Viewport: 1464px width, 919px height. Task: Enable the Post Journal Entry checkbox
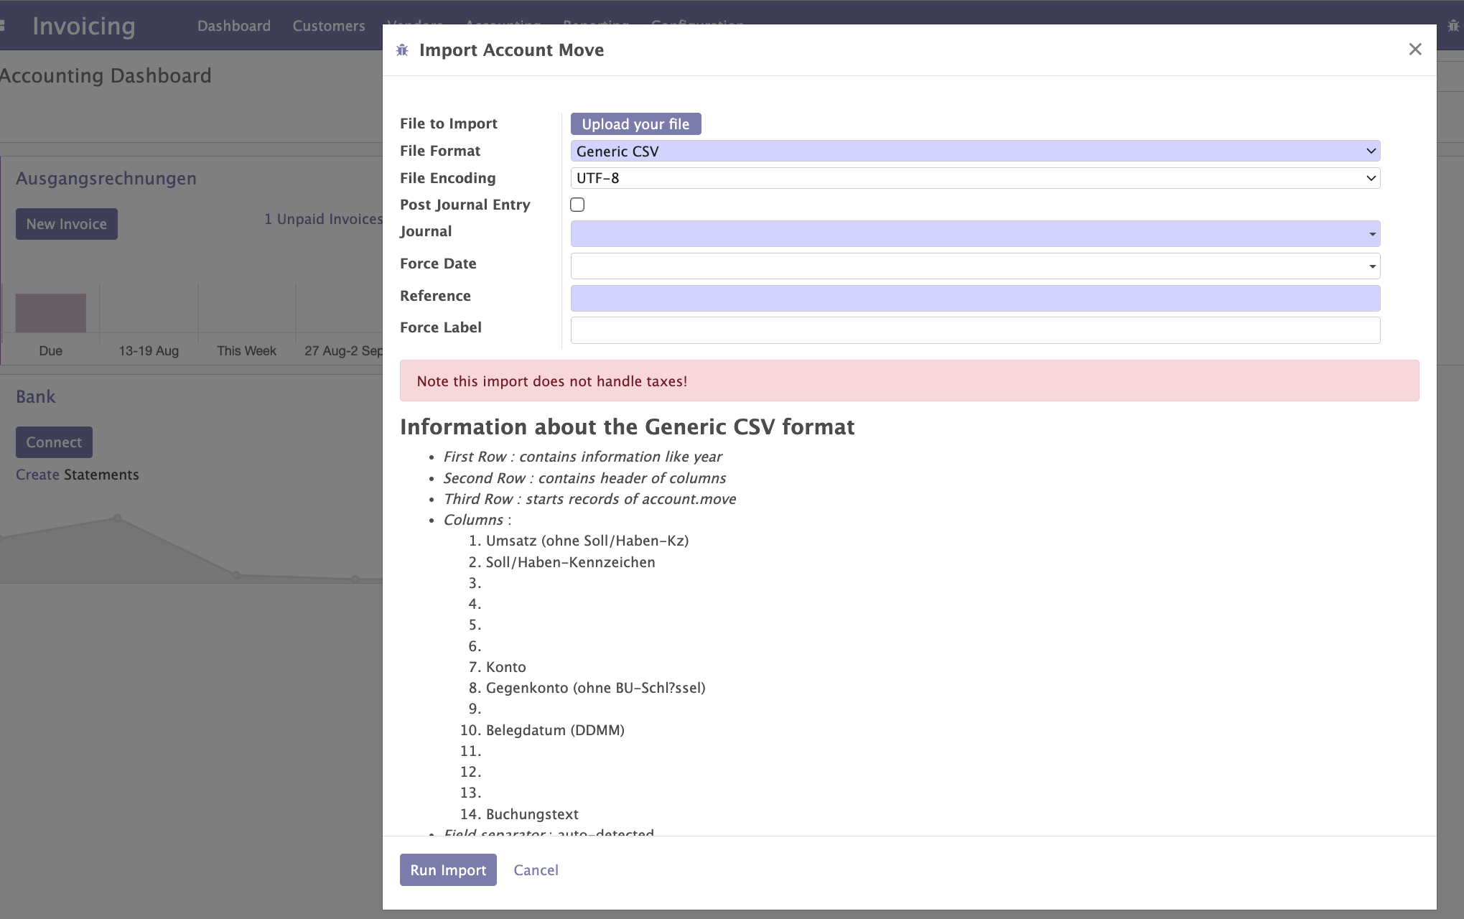point(577,205)
